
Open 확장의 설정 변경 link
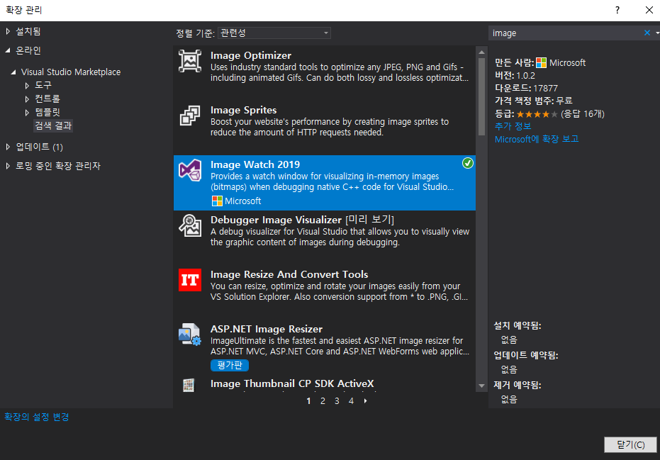tap(37, 417)
